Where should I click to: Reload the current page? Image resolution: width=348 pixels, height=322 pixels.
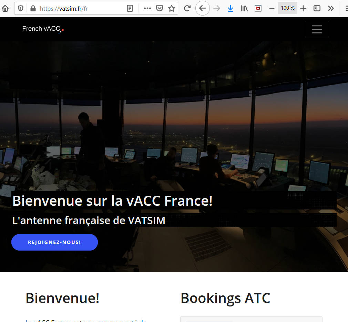click(187, 8)
